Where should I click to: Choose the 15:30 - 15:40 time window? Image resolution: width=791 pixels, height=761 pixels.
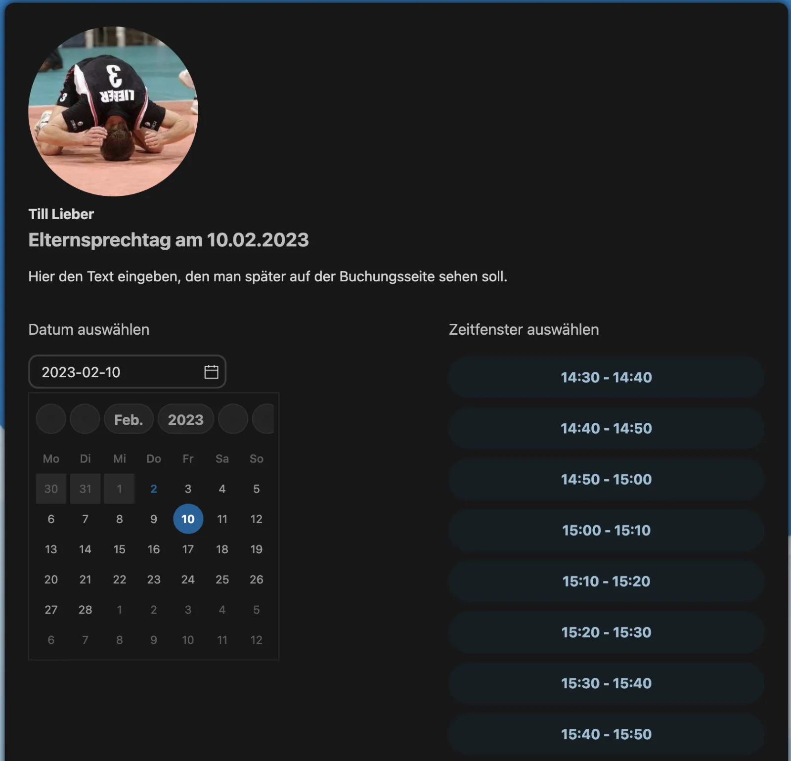[x=606, y=683]
